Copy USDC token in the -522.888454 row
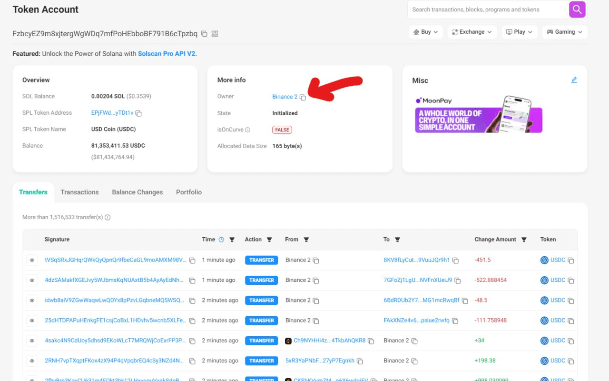The width and height of the screenshot is (609, 381). (571, 281)
